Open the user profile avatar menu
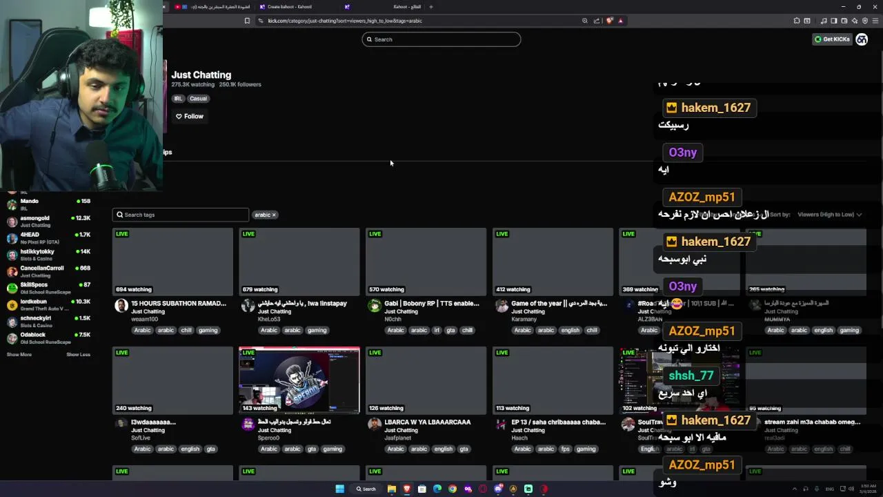 tap(862, 39)
